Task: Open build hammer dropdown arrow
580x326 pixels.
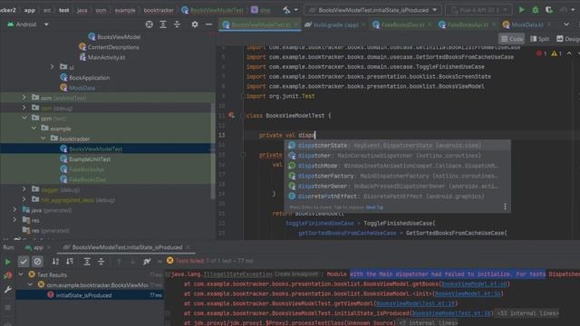Action: click(x=296, y=10)
